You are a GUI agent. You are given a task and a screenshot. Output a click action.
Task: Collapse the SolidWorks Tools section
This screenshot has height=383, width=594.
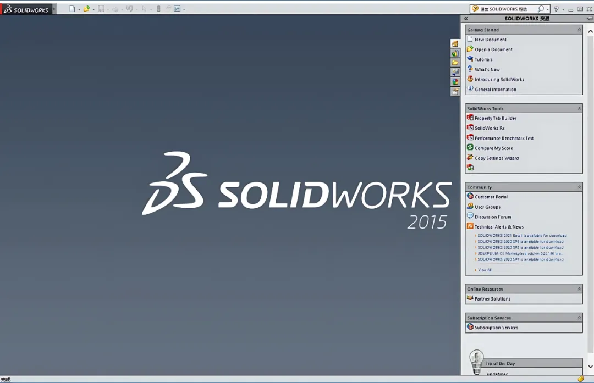[579, 108]
